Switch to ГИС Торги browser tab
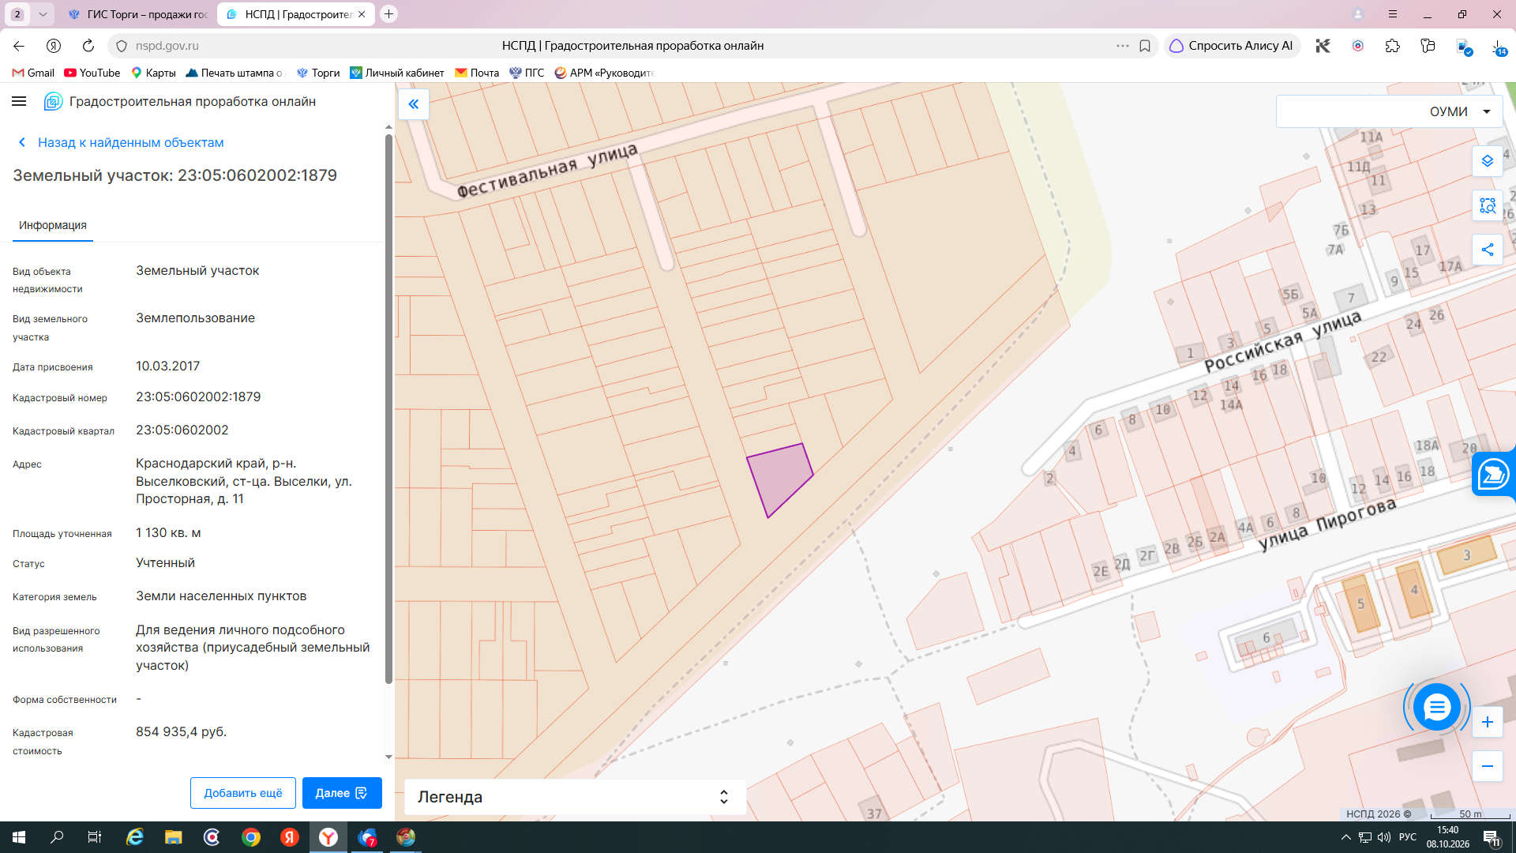This screenshot has width=1516, height=853. (139, 14)
